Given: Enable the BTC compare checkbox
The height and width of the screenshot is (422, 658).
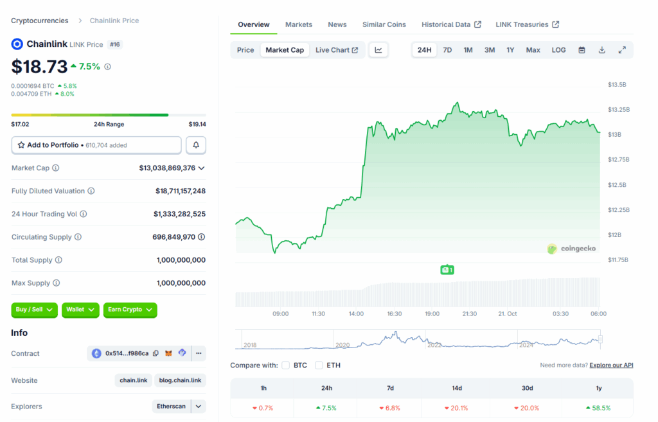Looking at the screenshot, I should pyautogui.click(x=286, y=365).
